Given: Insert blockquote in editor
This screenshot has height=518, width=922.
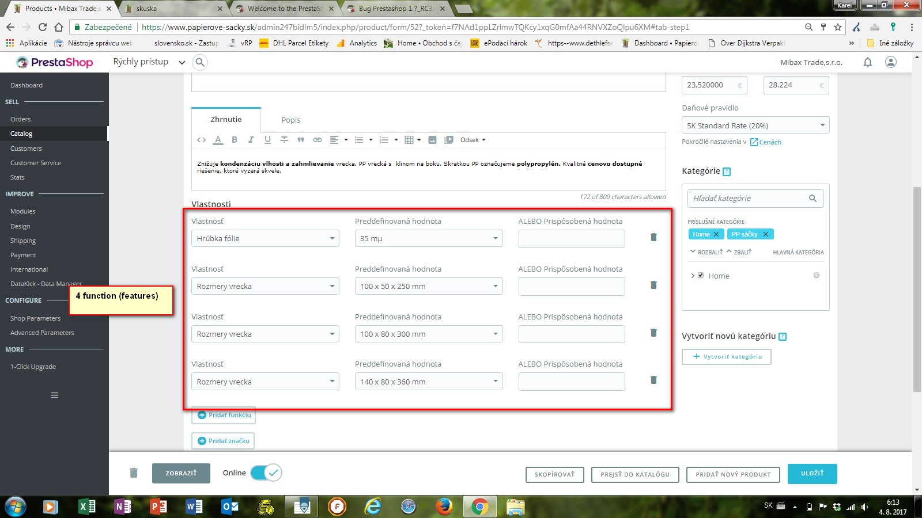Looking at the screenshot, I should coord(300,140).
